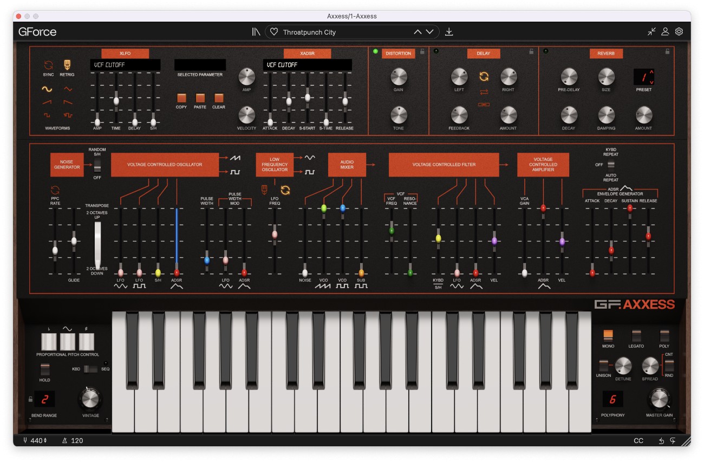Toggle the HOLD switch

[45, 369]
